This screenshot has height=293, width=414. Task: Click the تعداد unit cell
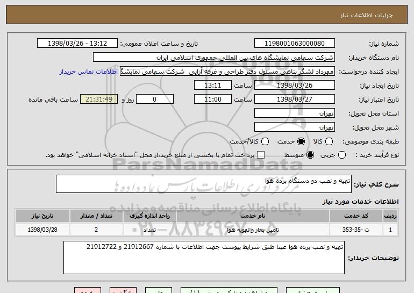[x=149, y=230]
